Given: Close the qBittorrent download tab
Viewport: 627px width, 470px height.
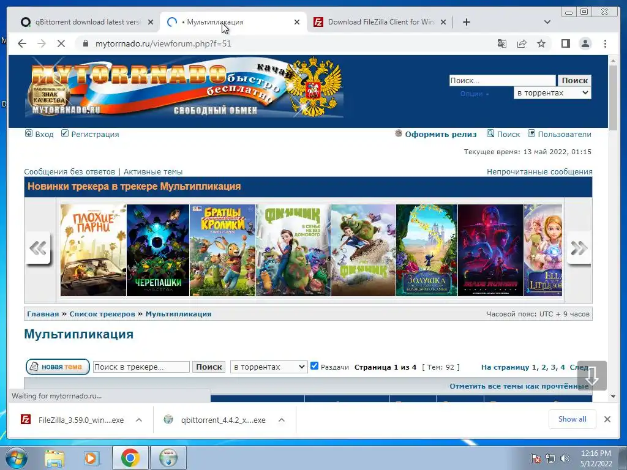Looking at the screenshot, I should [x=151, y=22].
